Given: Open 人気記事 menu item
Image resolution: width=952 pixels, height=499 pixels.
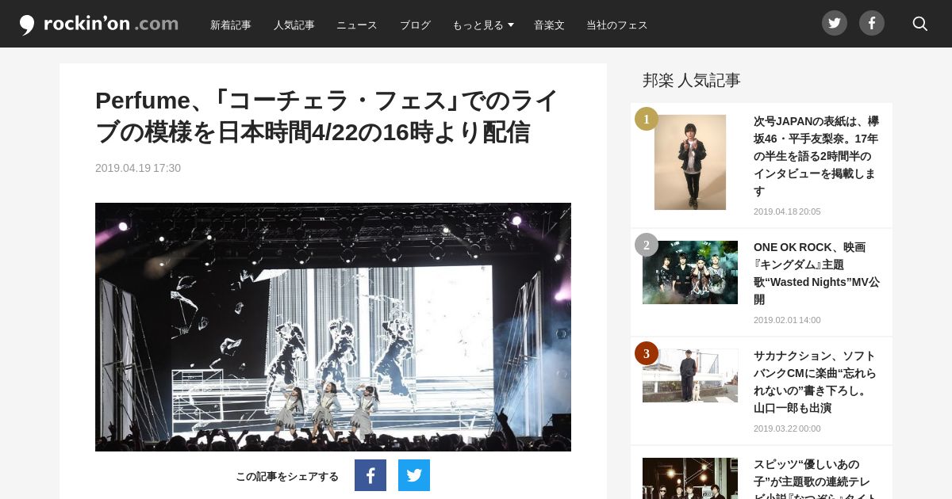Looking at the screenshot, I should [294, 25].
